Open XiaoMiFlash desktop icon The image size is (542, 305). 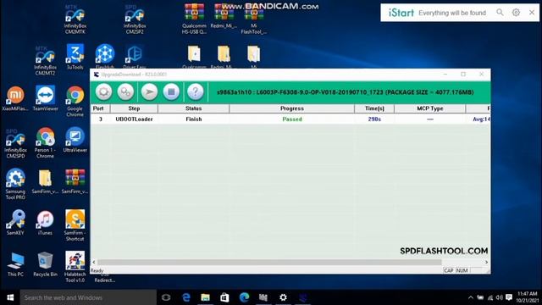(x=15, y=99)
